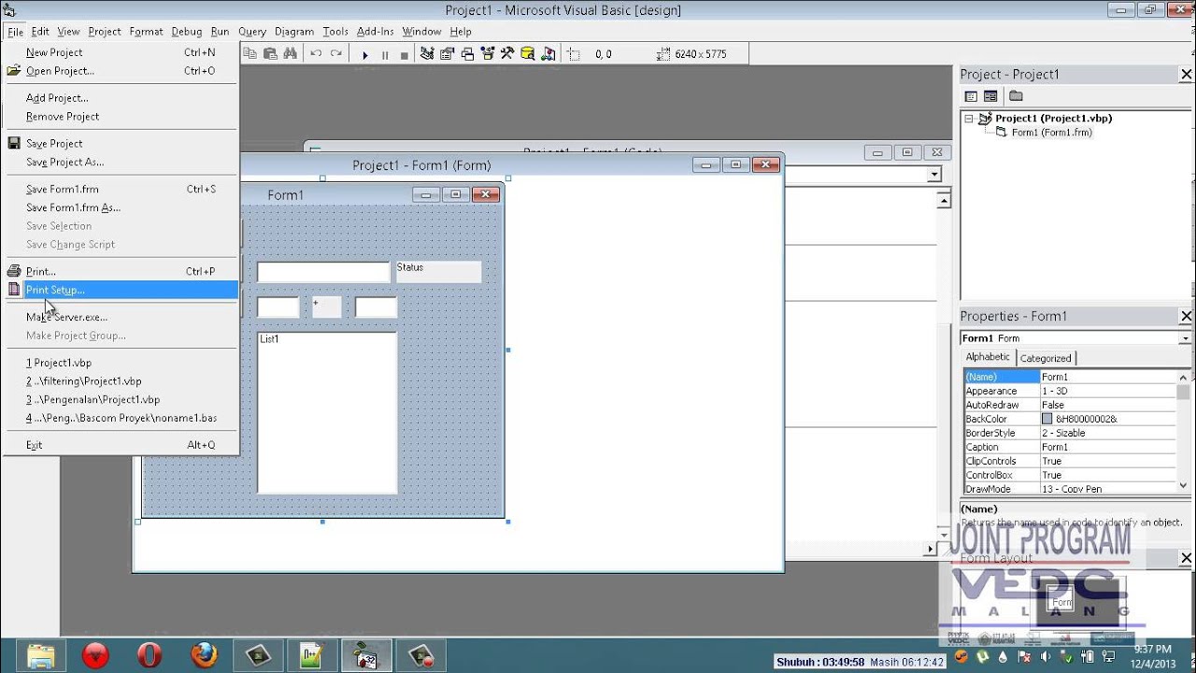Click code window horizontal scroll right arrow
Image resolution: width=1196 pixels, height=673 pixels.
(x=929, y=549)
